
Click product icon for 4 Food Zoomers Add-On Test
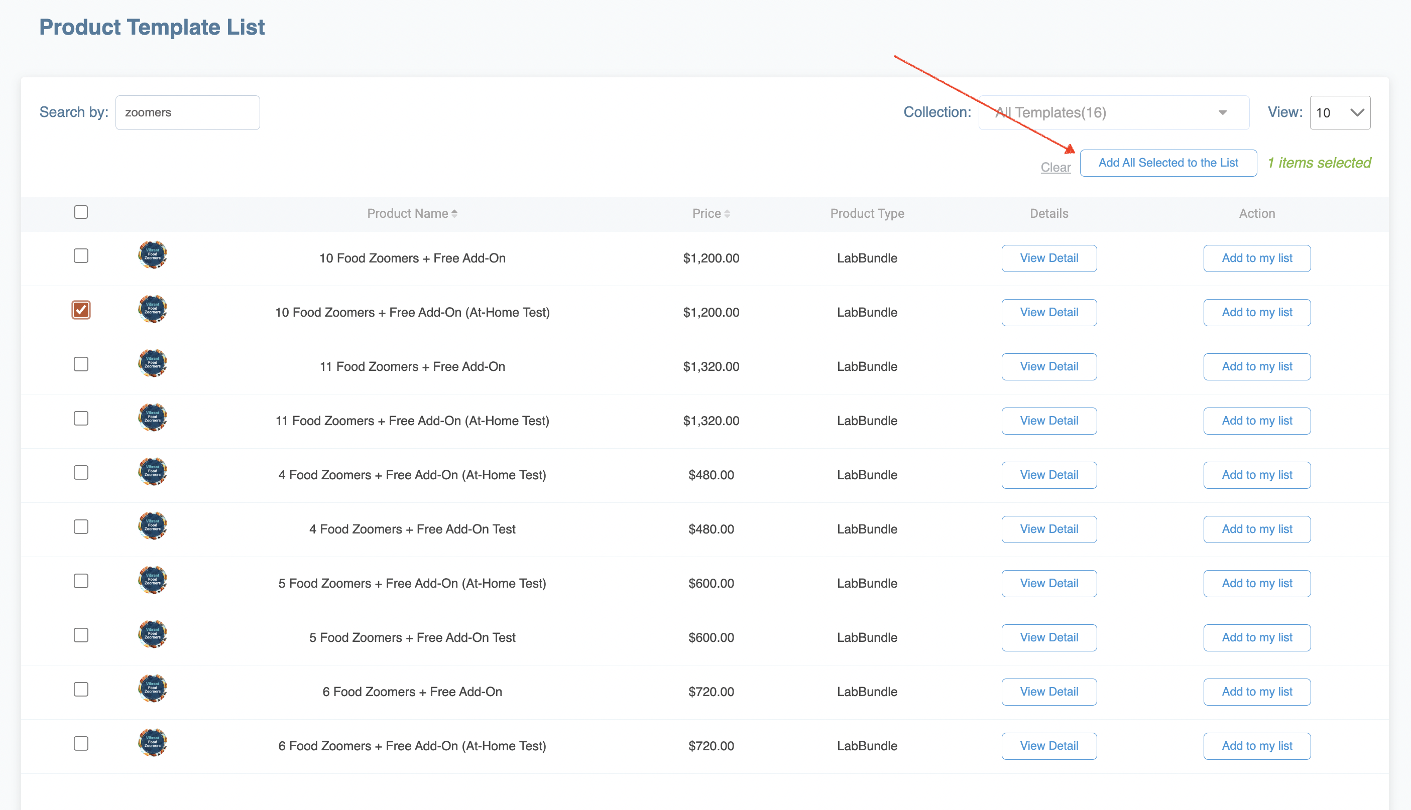[x=153, y=526]
